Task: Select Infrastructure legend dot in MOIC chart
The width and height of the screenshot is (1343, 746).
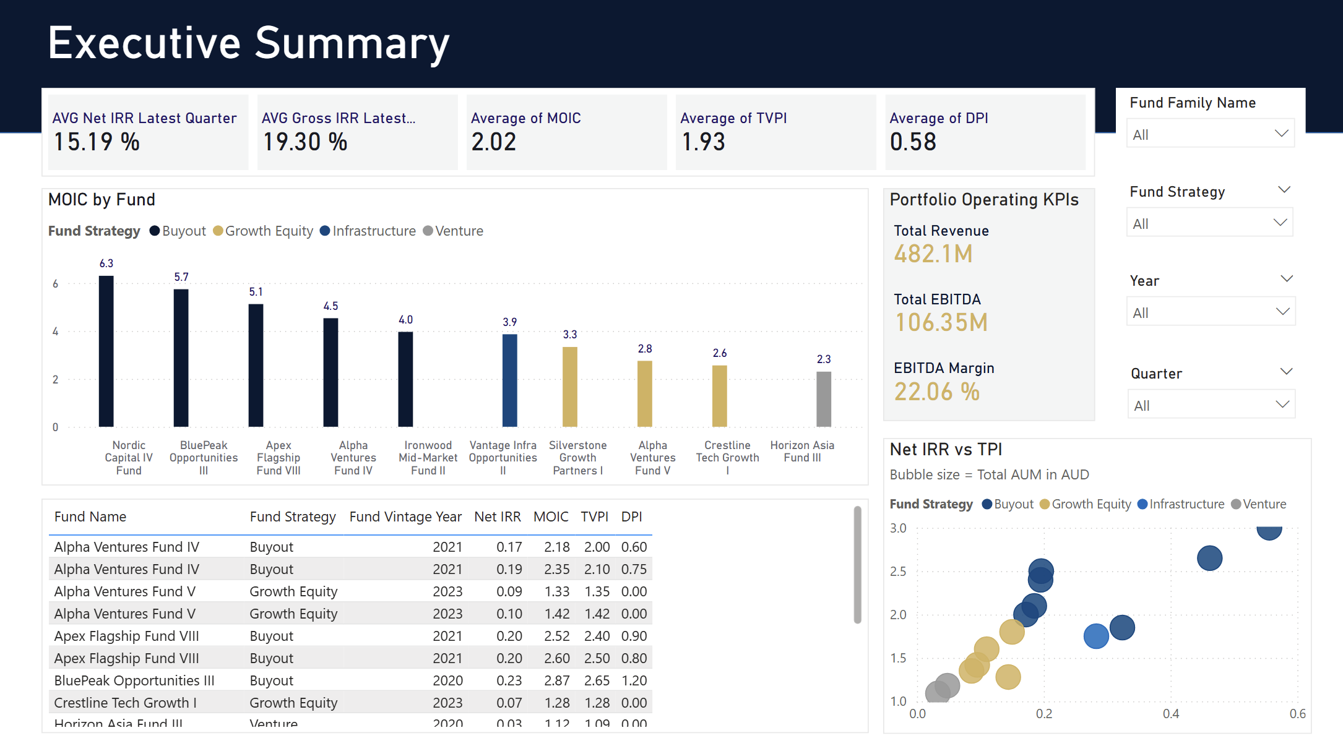Action: (325, 231)
